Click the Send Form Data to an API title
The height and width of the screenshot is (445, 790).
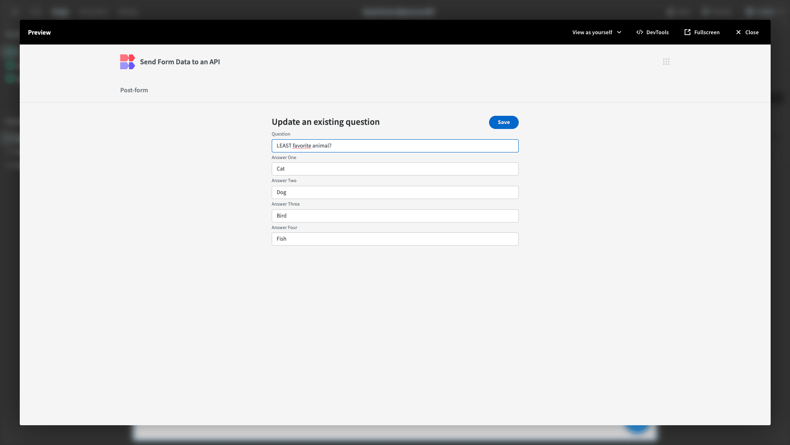point(180,62)
